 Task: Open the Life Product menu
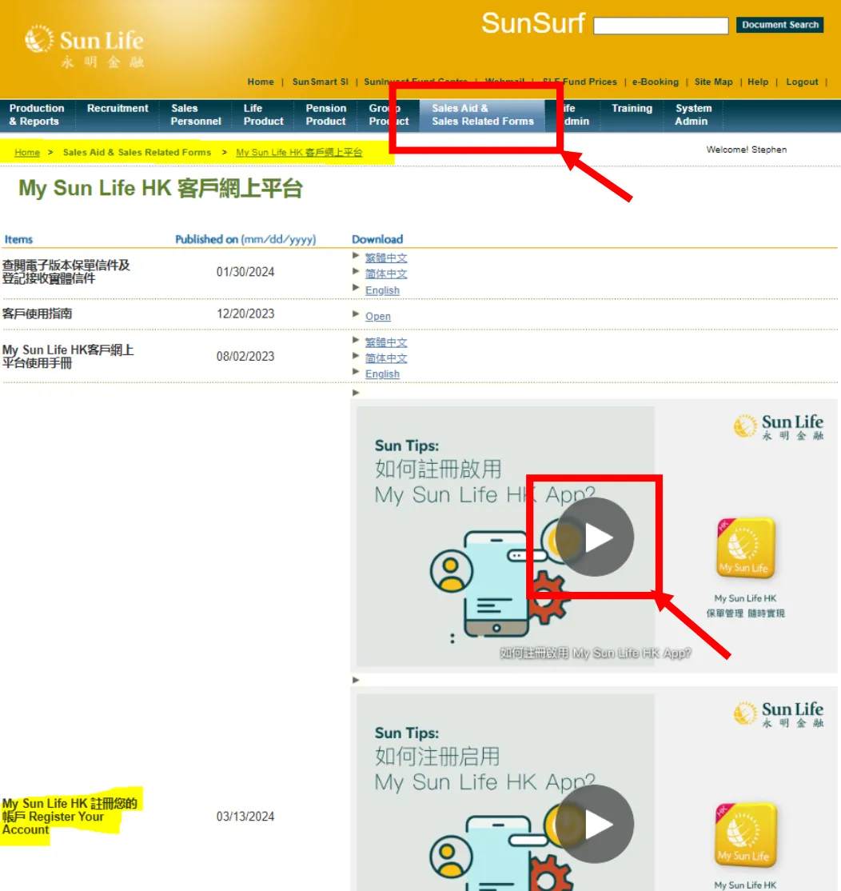pos(264,115)
